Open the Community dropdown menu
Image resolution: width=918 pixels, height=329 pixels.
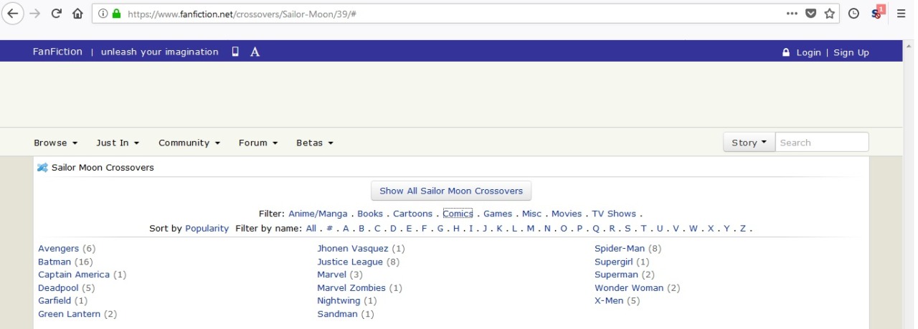pos(189,143)
